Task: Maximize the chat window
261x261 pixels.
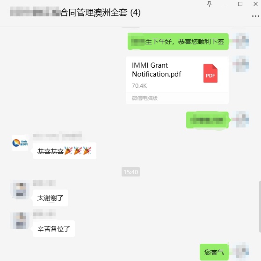Action: [240, 4]
